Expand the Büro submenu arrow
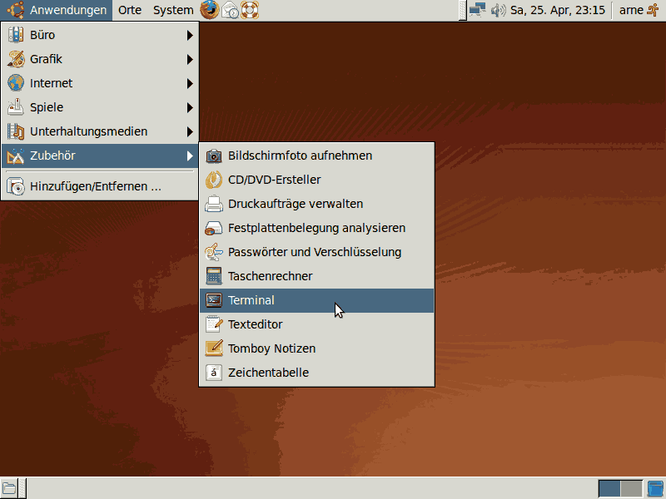The image size is (666, 499). click(x=190, y=35)
